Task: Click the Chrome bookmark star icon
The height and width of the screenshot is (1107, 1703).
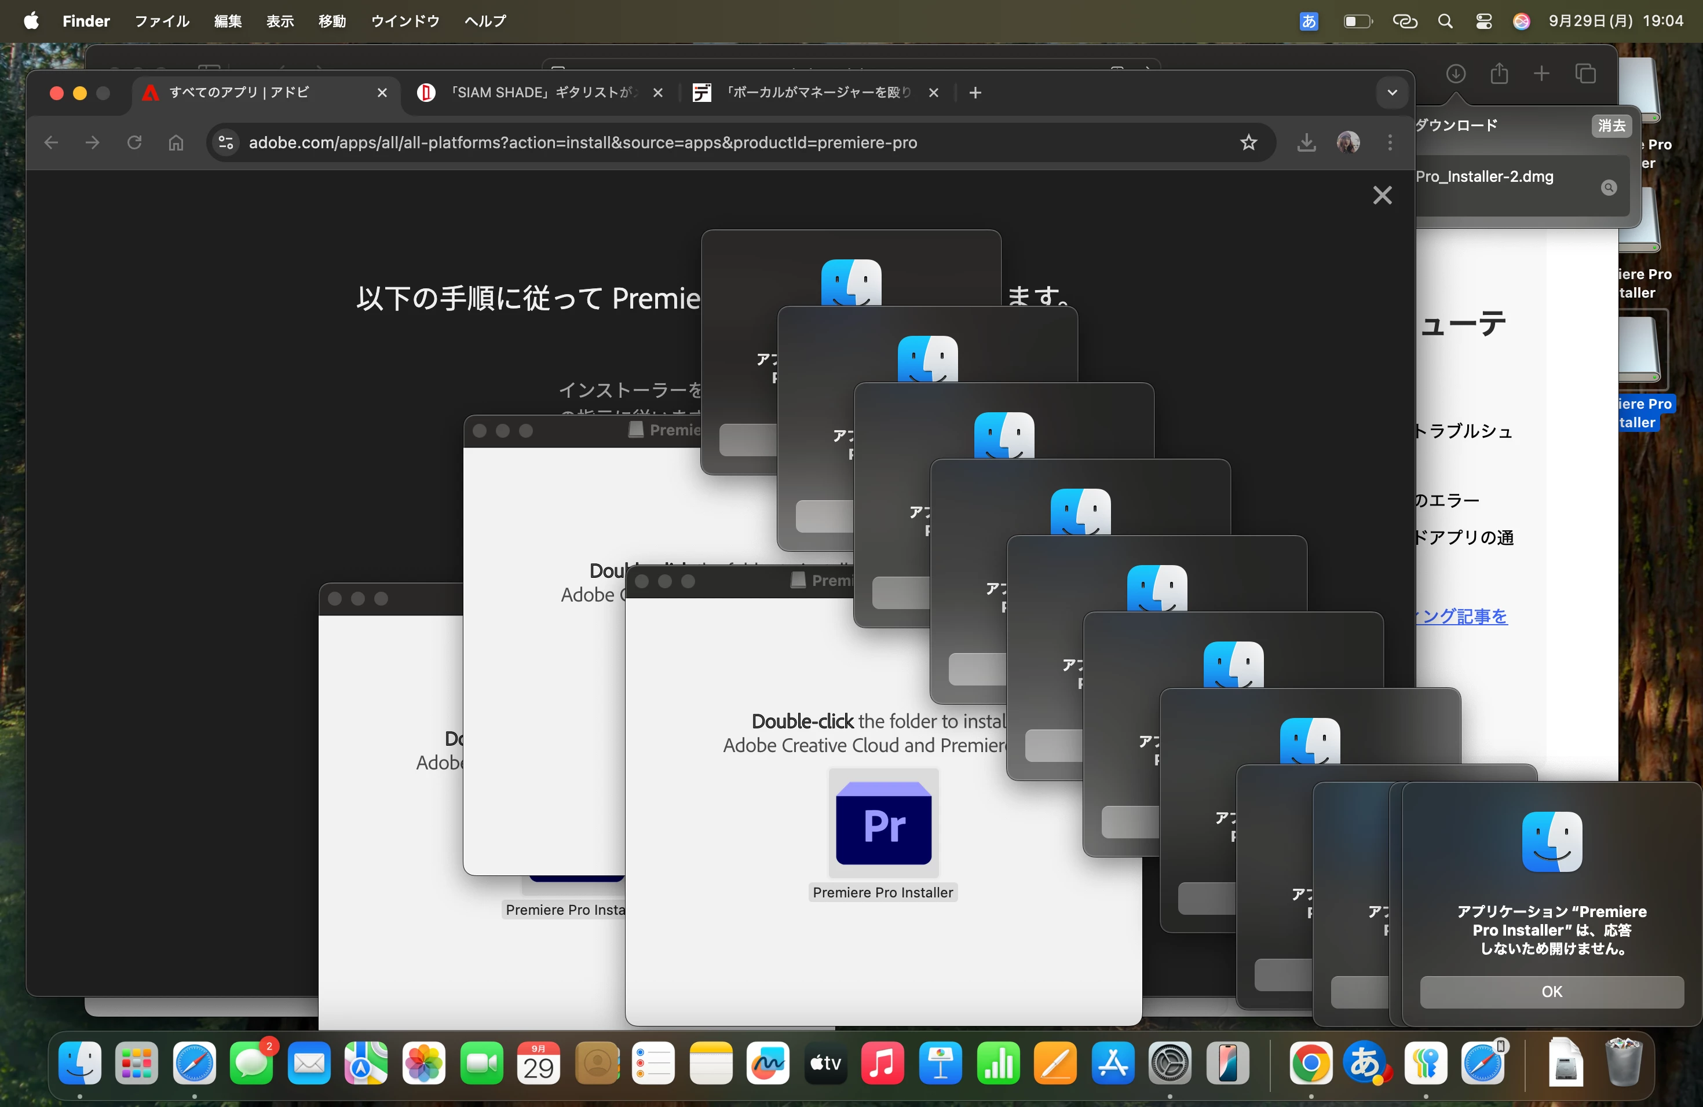Action: (1248, 142)
